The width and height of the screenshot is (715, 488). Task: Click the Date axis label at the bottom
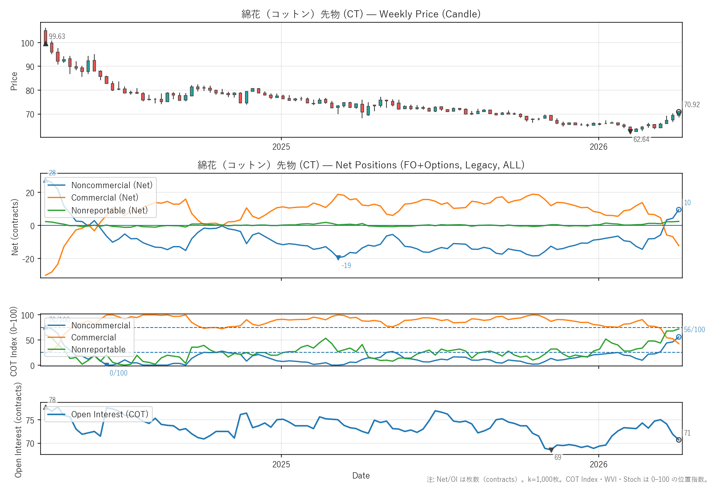(361, 476)
